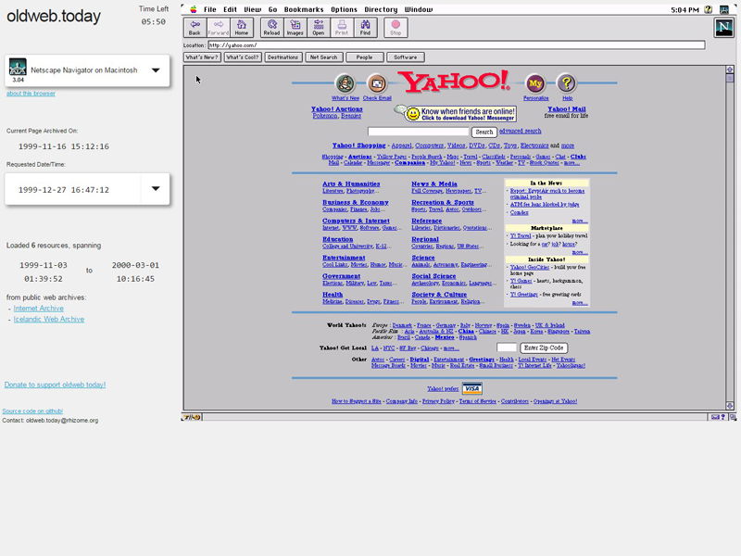This screenshot has width=741, height=556.
Task: Open the application switcher icon in menu bar
Action: (x=724, y=9)
